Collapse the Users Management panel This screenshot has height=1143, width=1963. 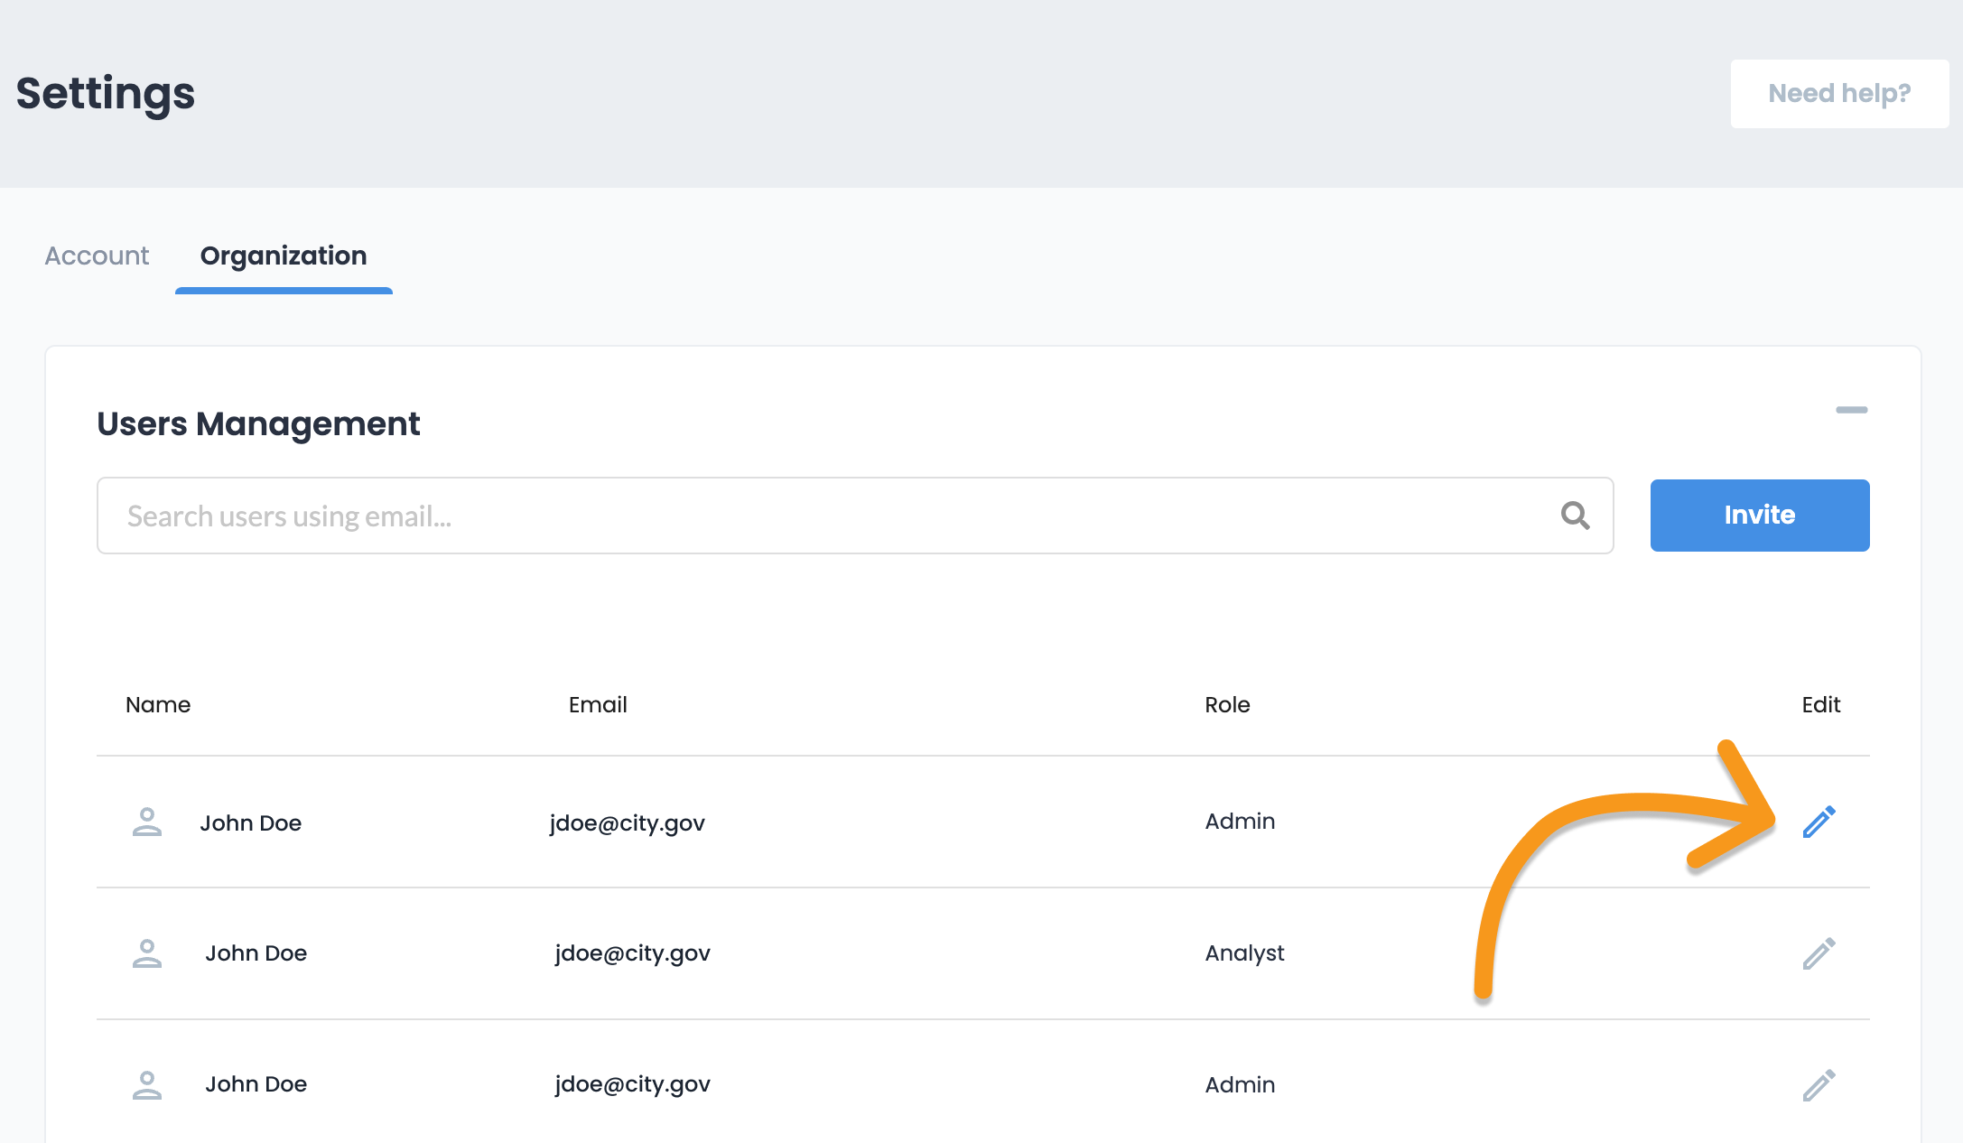click(1851, 410)
